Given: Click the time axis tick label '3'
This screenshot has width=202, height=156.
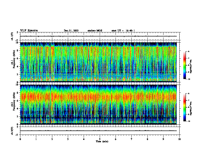Looking at the screenshot, I should click(x=68, y=139).
